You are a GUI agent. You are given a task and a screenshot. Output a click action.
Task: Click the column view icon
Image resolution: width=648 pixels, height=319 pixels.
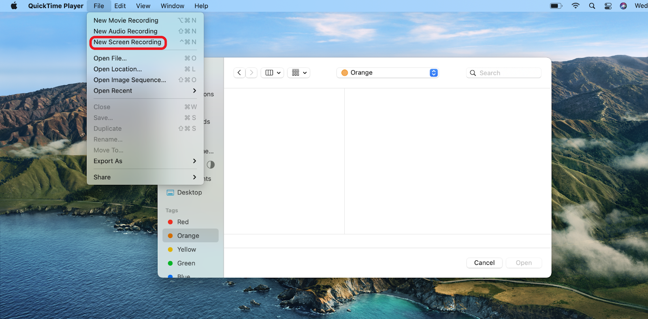click(x=269, y=73)
